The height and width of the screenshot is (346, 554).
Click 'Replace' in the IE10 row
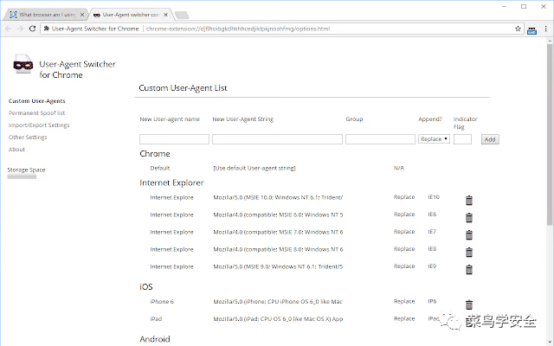(404, 197)
